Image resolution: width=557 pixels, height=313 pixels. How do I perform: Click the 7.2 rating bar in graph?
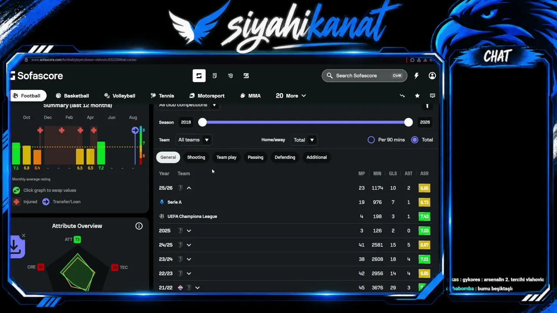pos(101,153)
